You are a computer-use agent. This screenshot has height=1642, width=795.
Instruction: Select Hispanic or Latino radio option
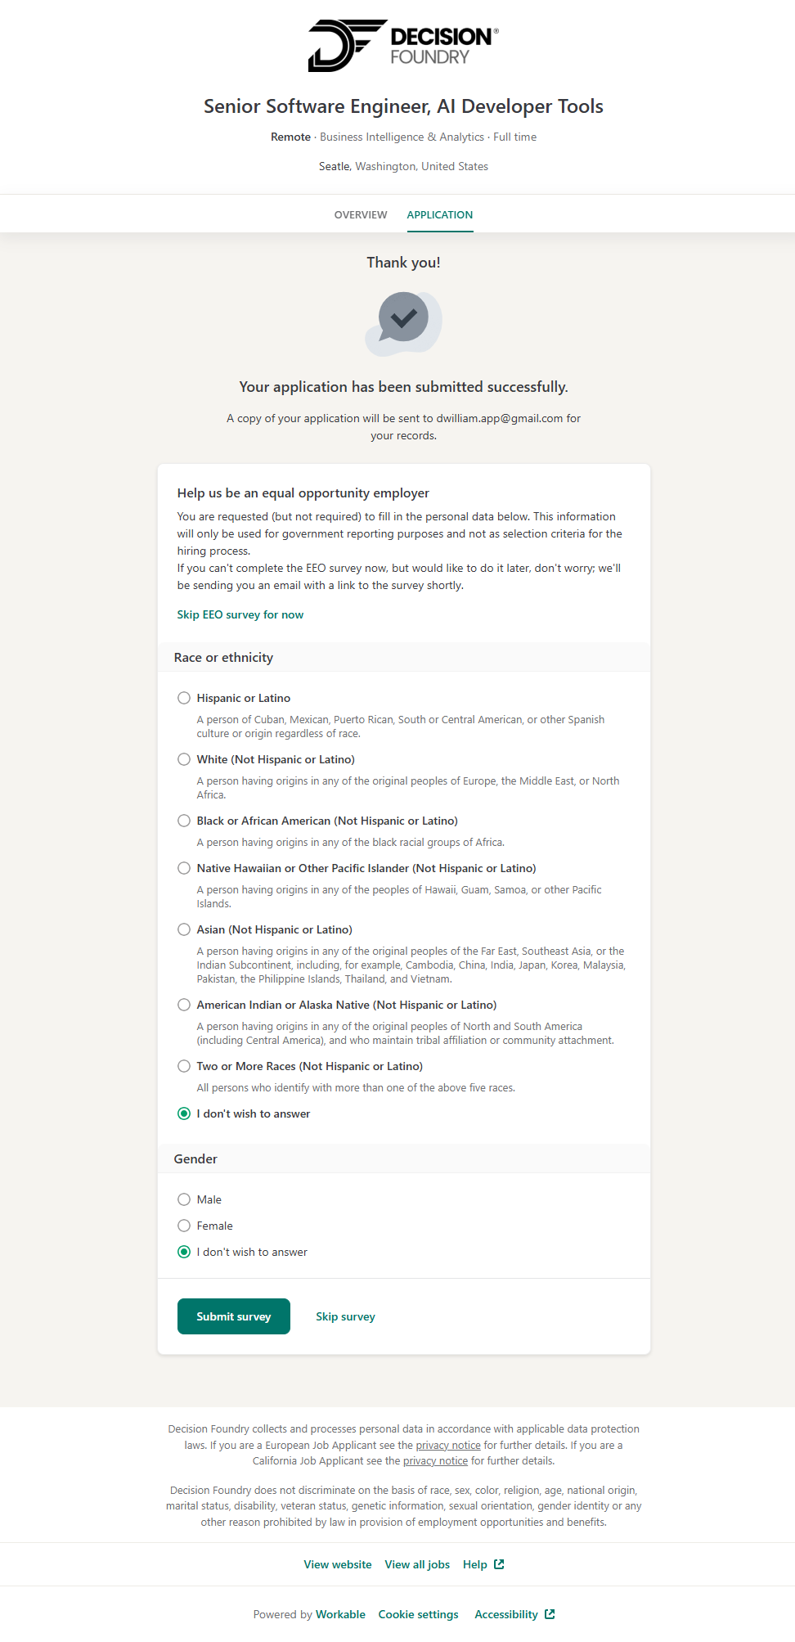(x=184, y=698)
